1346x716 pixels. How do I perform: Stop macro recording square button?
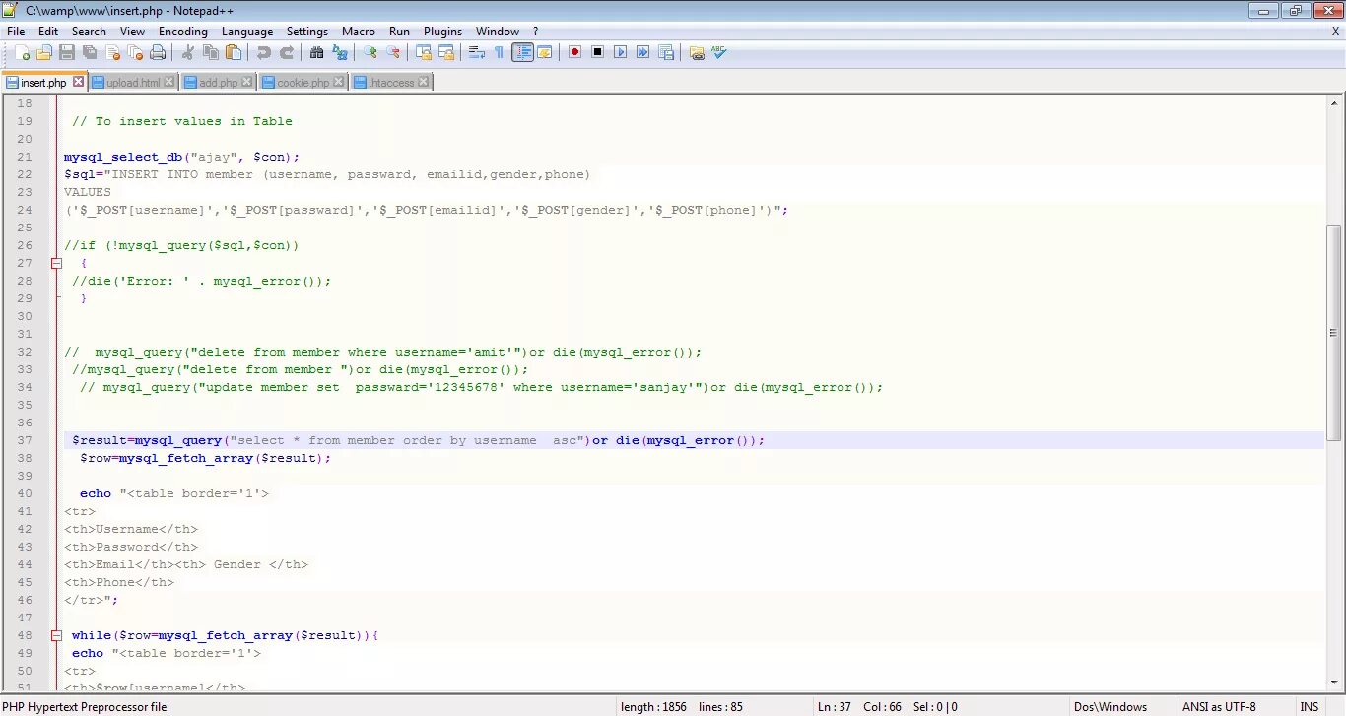(597, 53)
